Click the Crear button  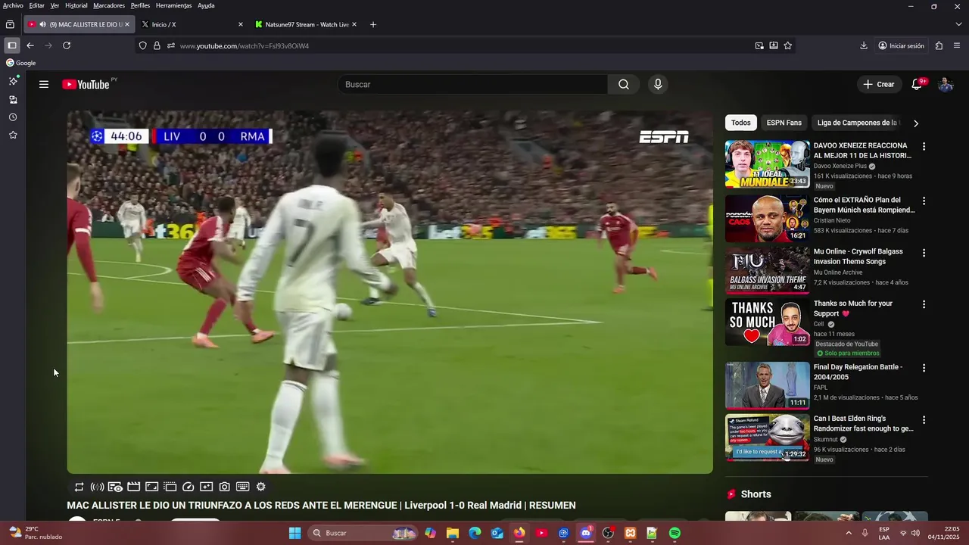tap(879, 84)
